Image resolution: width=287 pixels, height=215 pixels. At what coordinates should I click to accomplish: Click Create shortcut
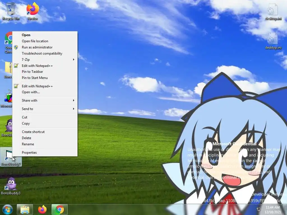[45, 132]
